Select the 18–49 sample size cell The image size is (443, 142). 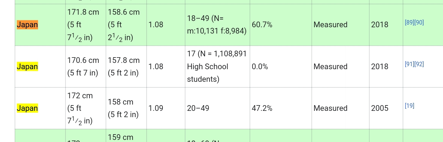point(217,25)
